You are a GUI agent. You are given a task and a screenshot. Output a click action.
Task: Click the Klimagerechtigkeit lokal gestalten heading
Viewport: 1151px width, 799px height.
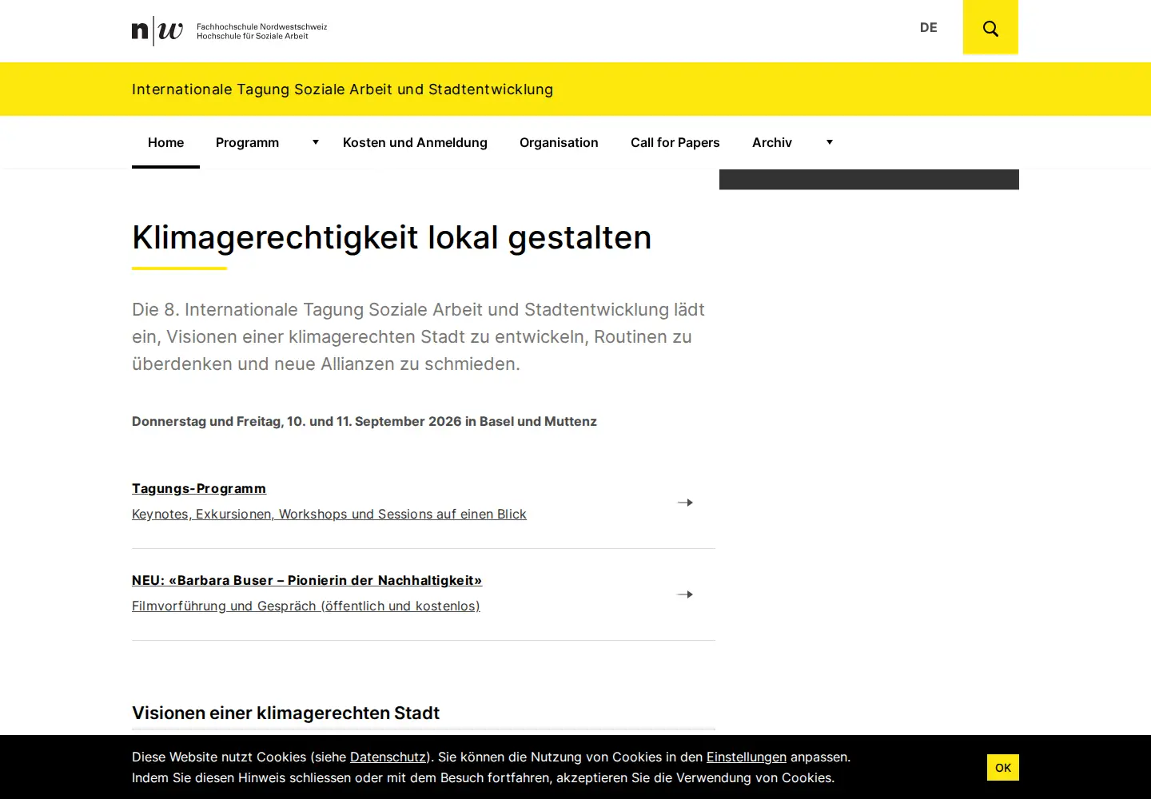392,237
